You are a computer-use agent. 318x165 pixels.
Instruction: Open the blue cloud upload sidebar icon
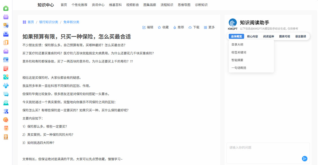coord(6,34)
